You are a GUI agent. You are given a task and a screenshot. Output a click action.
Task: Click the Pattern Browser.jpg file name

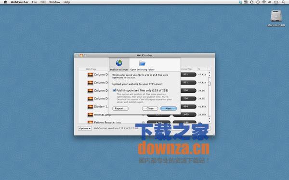(107, 122)
